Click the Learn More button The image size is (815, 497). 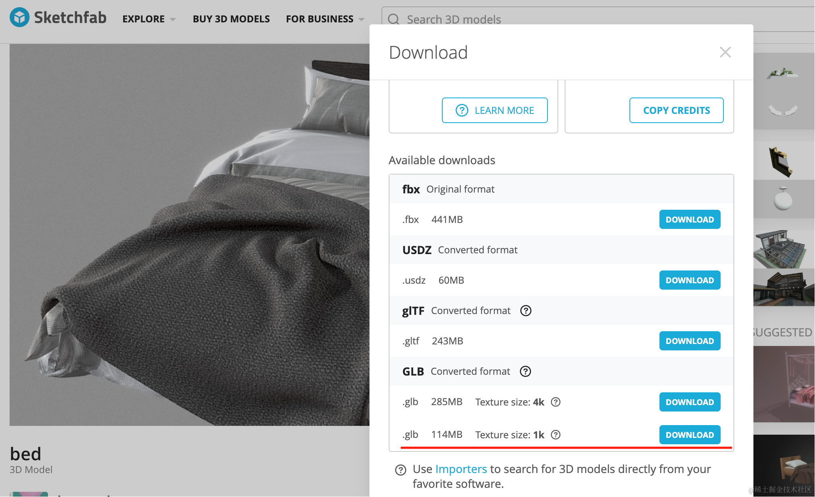(495, 110)
